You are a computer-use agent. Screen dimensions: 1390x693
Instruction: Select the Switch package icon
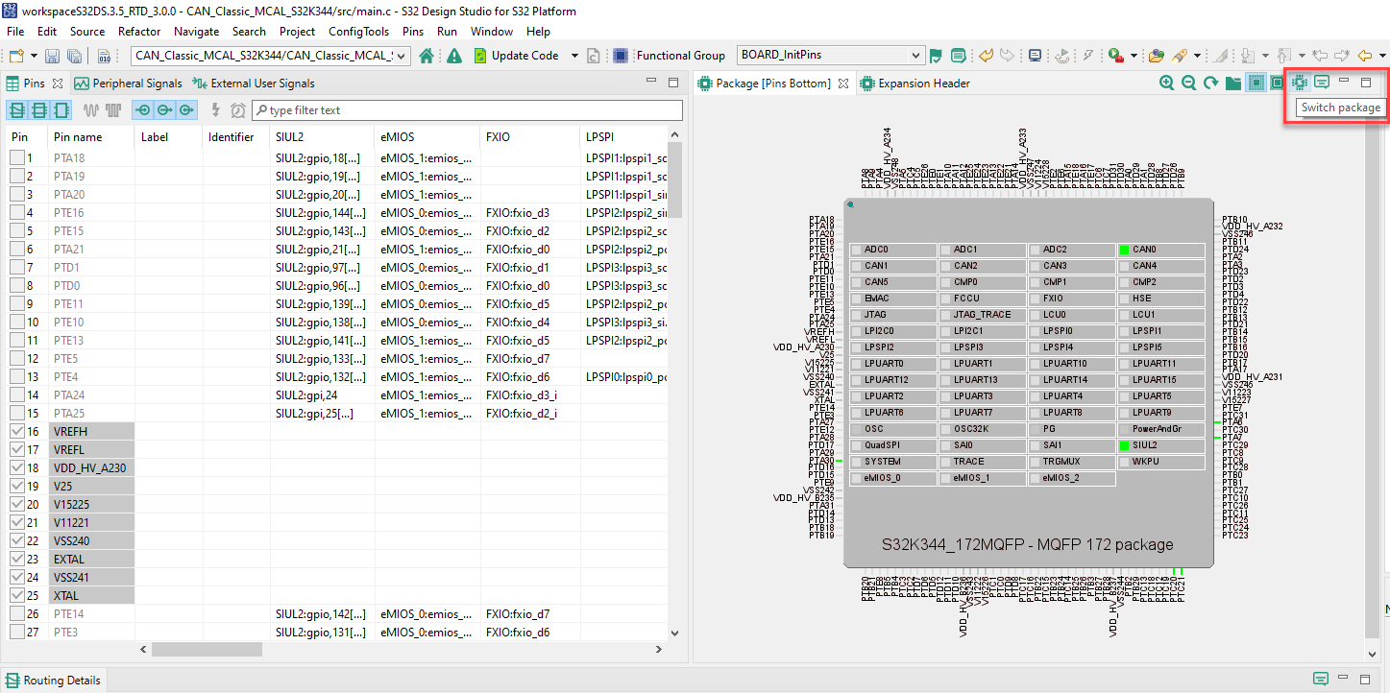click(1300, 84)
